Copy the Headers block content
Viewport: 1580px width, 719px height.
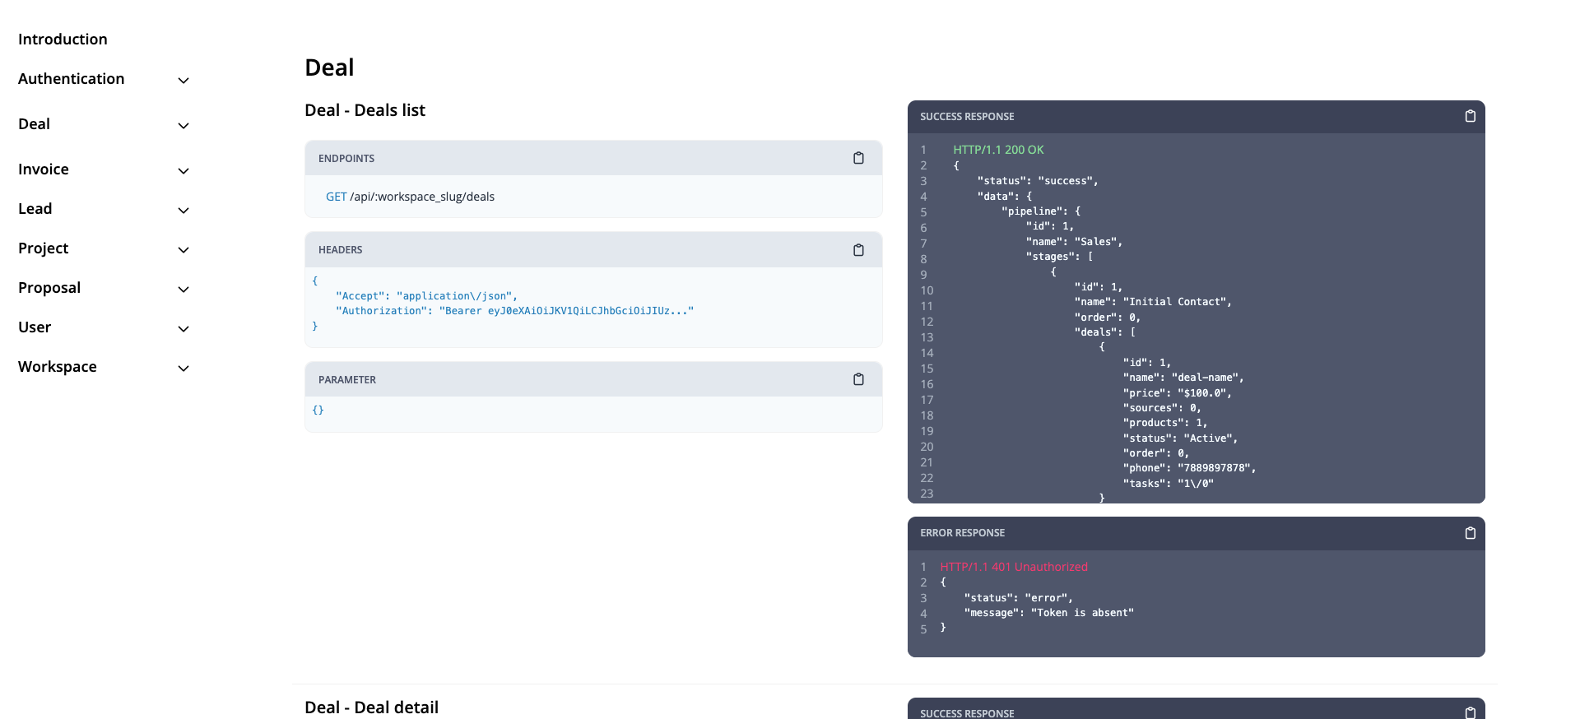(x=858, y=250)
